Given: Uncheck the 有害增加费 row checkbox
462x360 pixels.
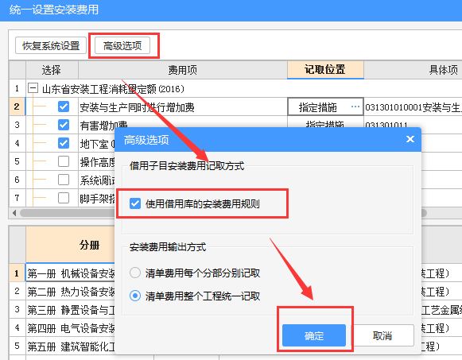Looking at the screenshot, I should (x=64, y=125).
